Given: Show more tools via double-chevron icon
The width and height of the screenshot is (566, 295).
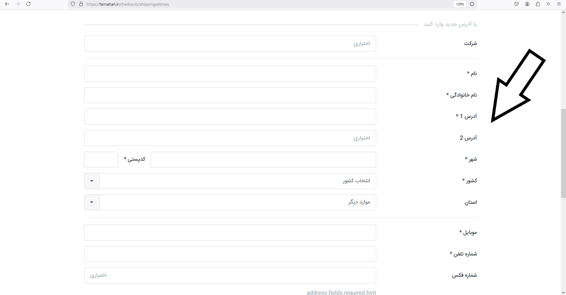Looking at the screenshot, I should pyautogui.click(x=548, y=4).
